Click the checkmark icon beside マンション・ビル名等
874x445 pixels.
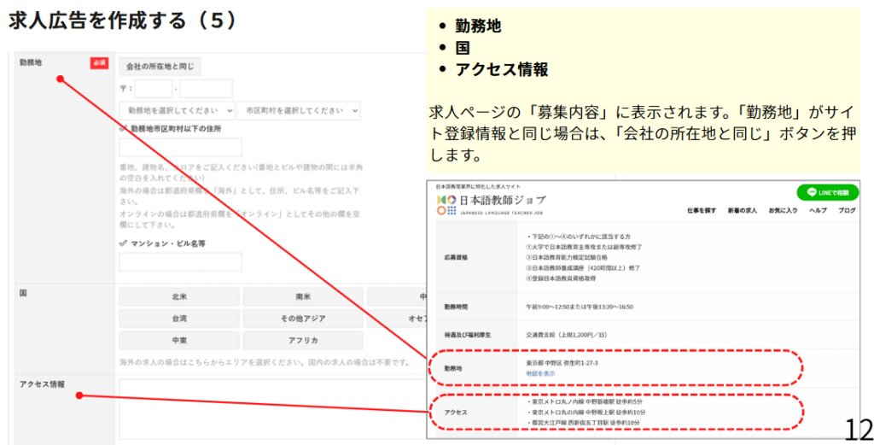124,243
